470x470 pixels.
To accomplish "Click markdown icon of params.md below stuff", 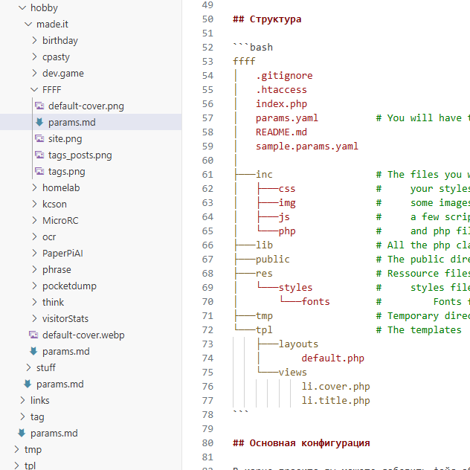I will pos(28,384).
